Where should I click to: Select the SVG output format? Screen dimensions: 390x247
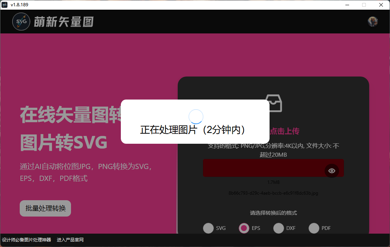(208, 228)
